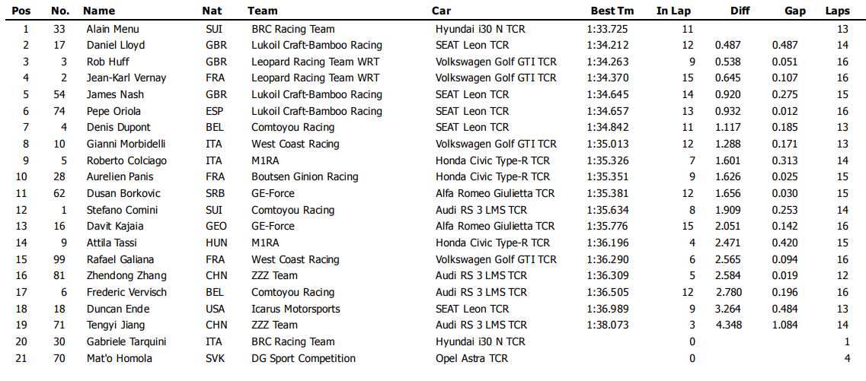Select Alfa Romeo Giulietta TCR for Dusan Borkovic

[x=495, y=193]
